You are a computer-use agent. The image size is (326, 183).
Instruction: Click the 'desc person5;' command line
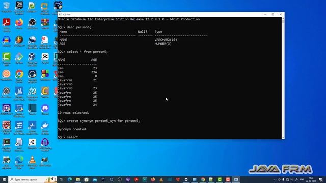(x=79, y=27)
